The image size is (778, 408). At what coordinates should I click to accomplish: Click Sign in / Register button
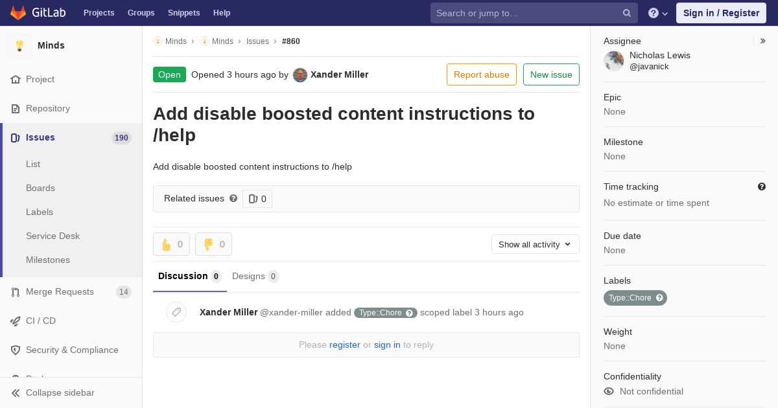point(721,13)
